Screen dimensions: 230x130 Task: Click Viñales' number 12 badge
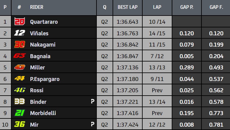point(19,33)
